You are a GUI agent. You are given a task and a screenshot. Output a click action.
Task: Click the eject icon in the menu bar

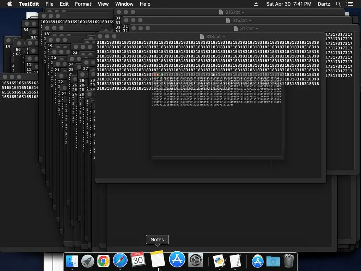pos(256,4)
